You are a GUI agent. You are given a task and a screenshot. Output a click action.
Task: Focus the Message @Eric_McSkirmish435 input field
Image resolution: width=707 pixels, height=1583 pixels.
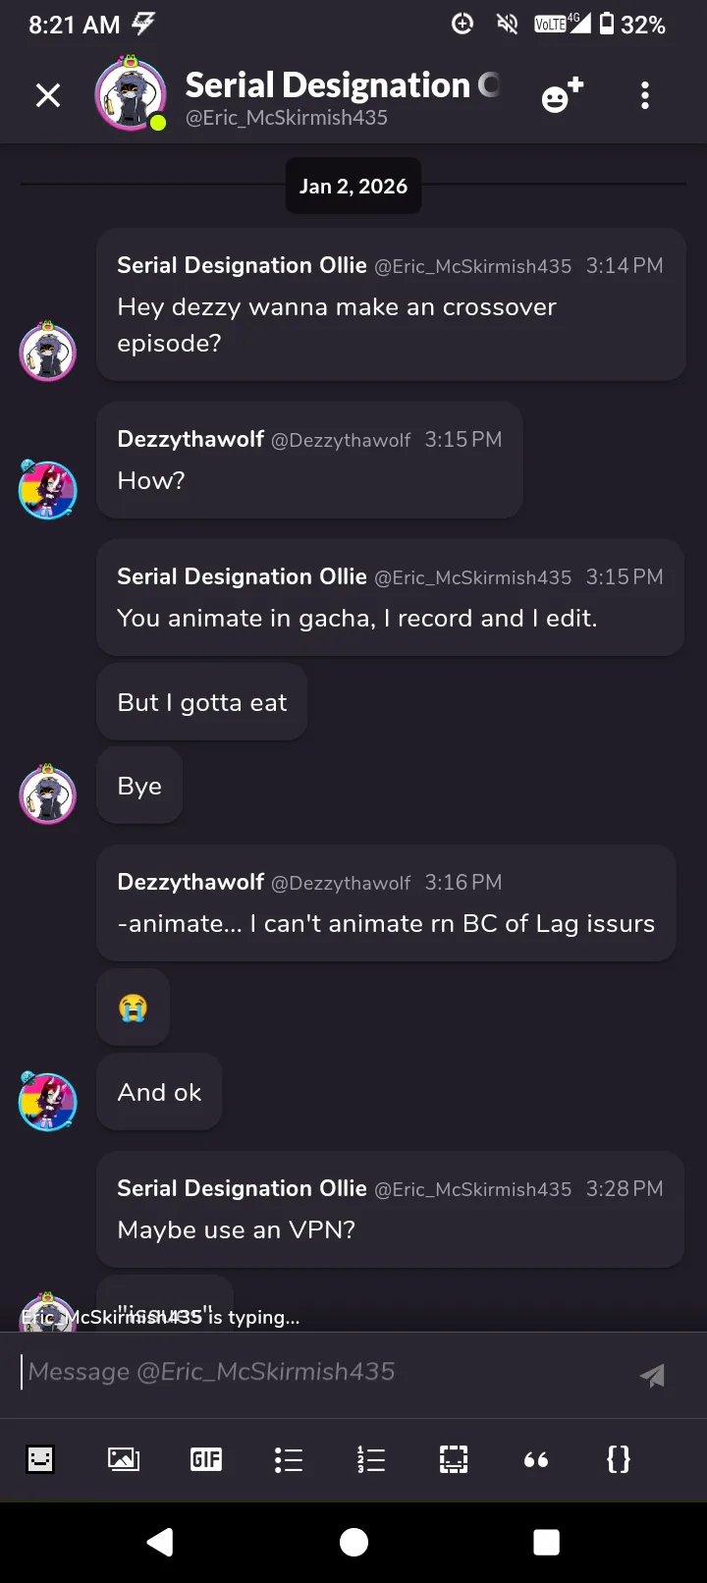[324, 1372]
